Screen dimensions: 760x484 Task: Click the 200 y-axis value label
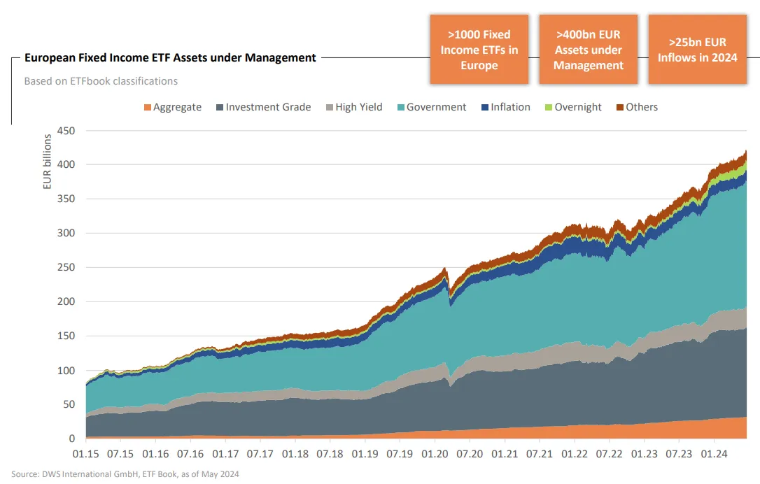66,301
